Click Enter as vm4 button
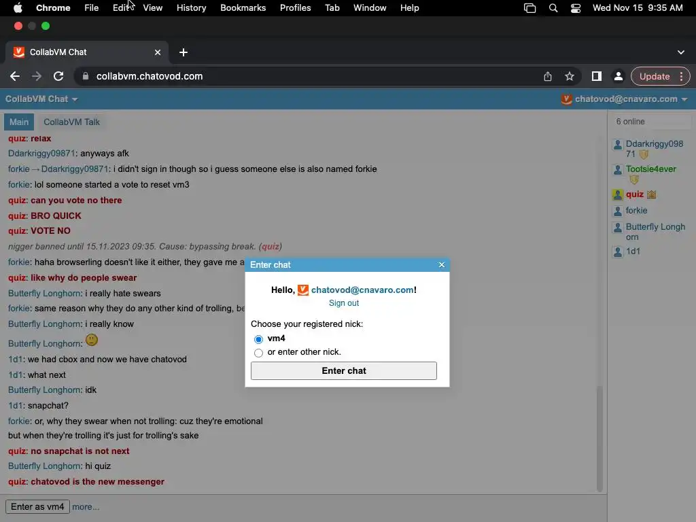This screenshot has height=522, width=696. tap(37, 506)
